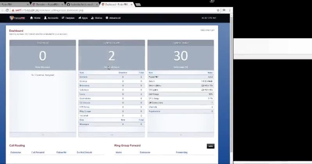
Task: Open the Chrome three-dot menu
Action: [230, 10]
